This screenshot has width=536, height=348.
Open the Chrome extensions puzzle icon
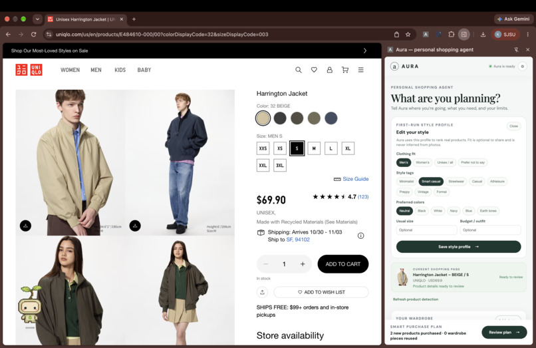pyautogui.click(x=452, y=34)
